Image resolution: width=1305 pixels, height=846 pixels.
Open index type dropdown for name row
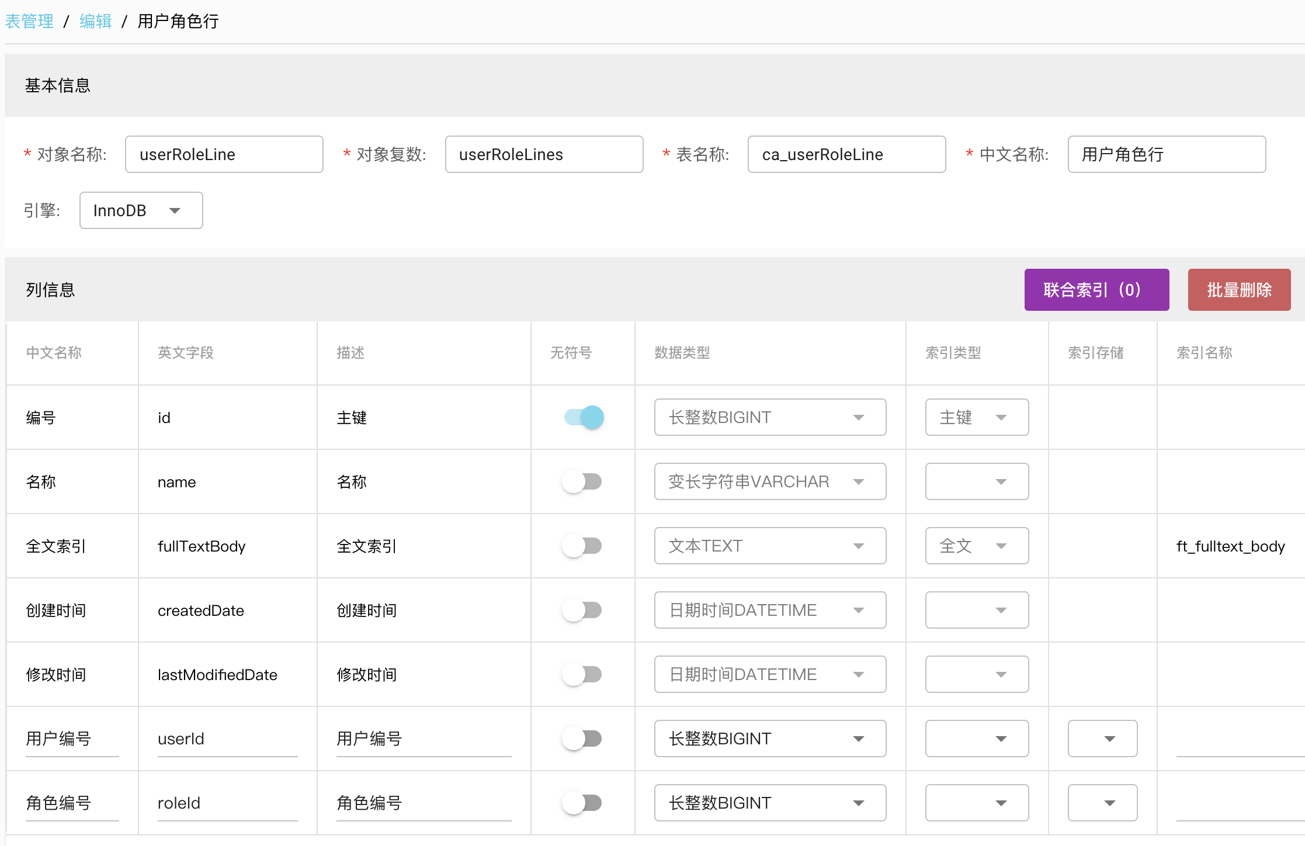976,481
